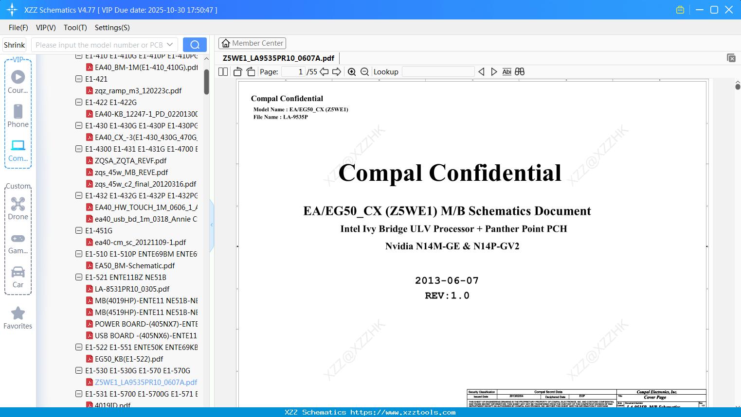Collapse the E1-451G tree group
This screenshot has height=417, width=741.
point(79,230)
